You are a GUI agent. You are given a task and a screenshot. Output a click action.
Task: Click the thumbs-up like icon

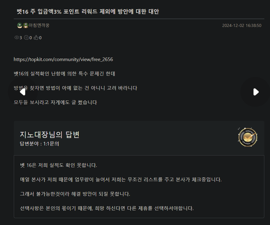click(x=36, y=37)
